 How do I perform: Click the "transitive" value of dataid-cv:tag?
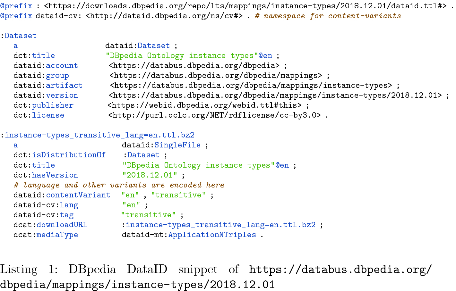[x=148, y=215]
